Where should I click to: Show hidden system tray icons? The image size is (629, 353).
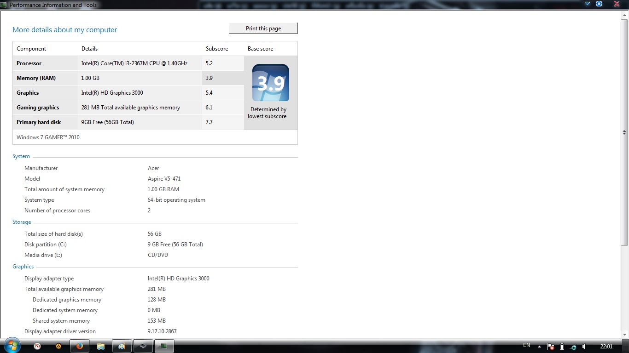pyautogui.click(x=539, y=346)
